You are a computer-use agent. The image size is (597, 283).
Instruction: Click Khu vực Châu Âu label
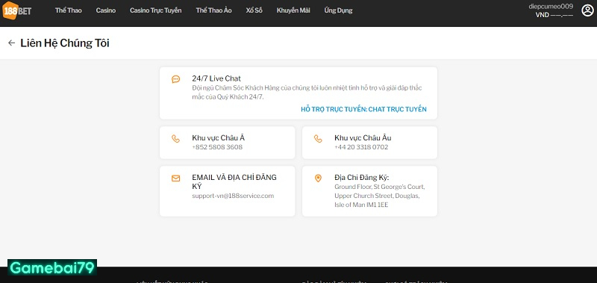363,138
